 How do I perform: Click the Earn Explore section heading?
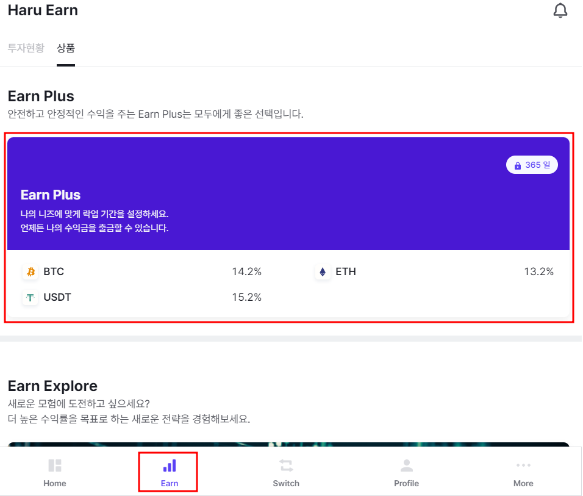[52, 386]
